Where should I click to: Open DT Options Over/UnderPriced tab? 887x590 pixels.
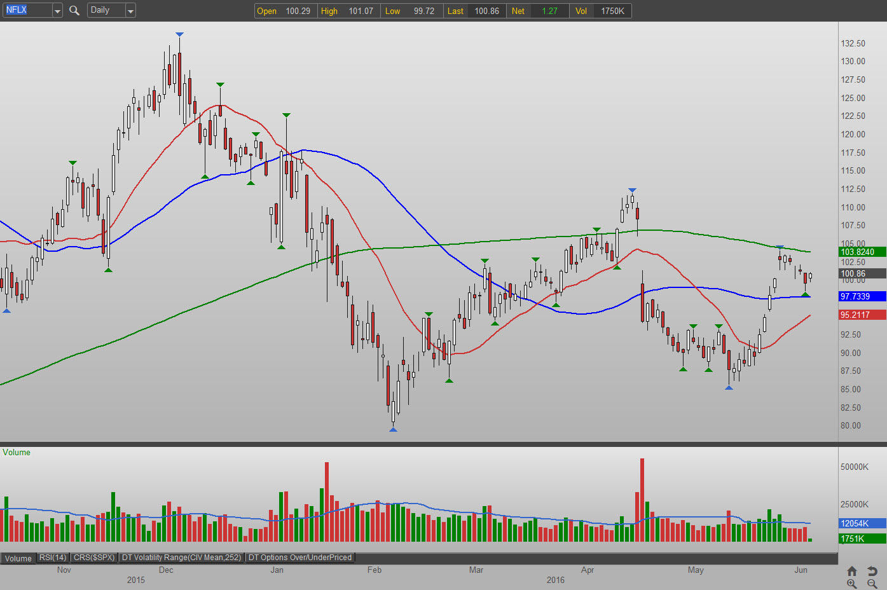point(299,558)
